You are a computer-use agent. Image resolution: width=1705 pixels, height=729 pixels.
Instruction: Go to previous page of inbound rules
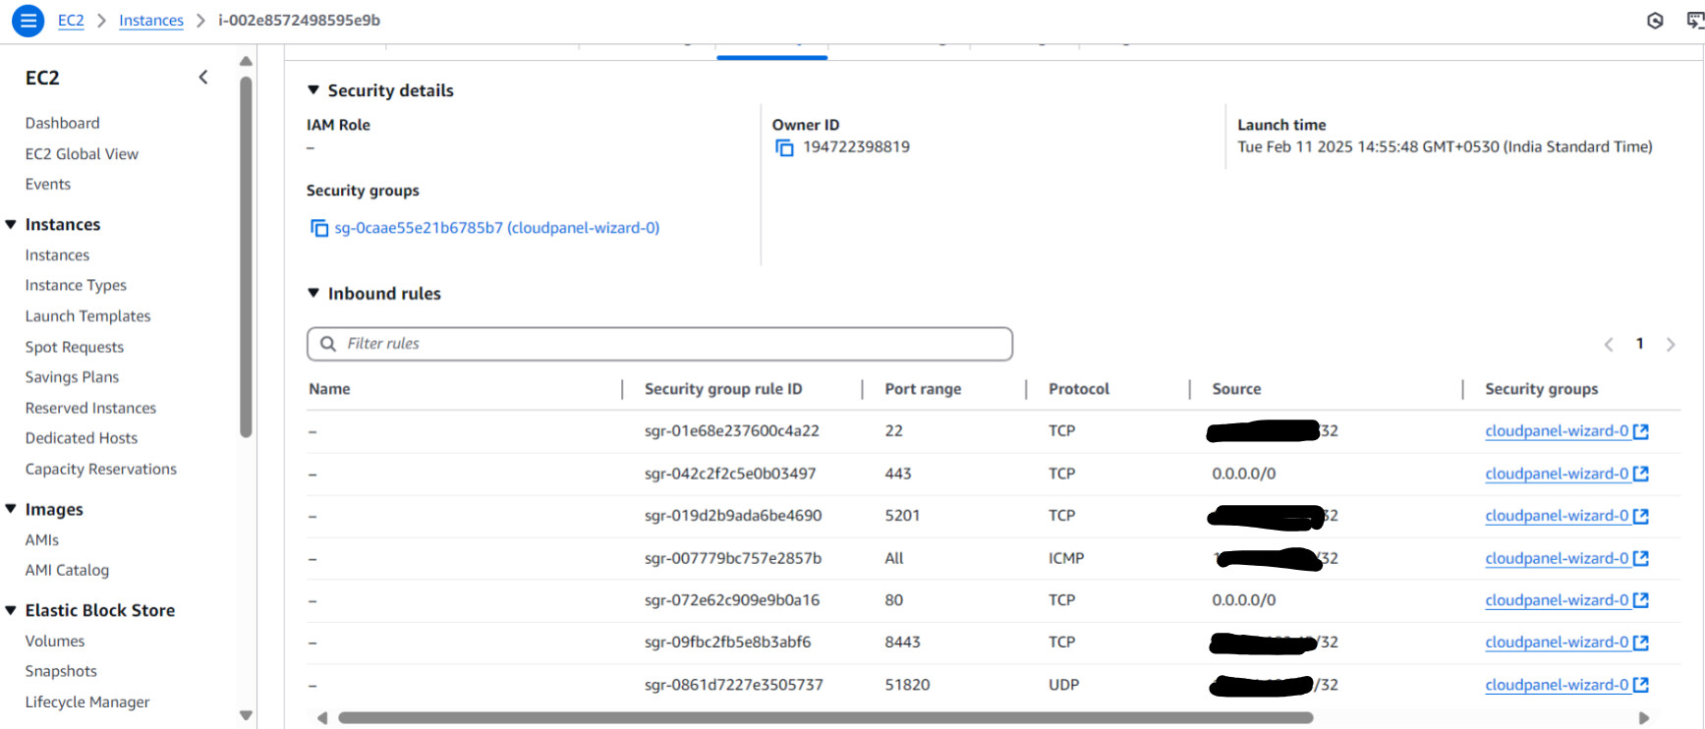point(1609,344)
